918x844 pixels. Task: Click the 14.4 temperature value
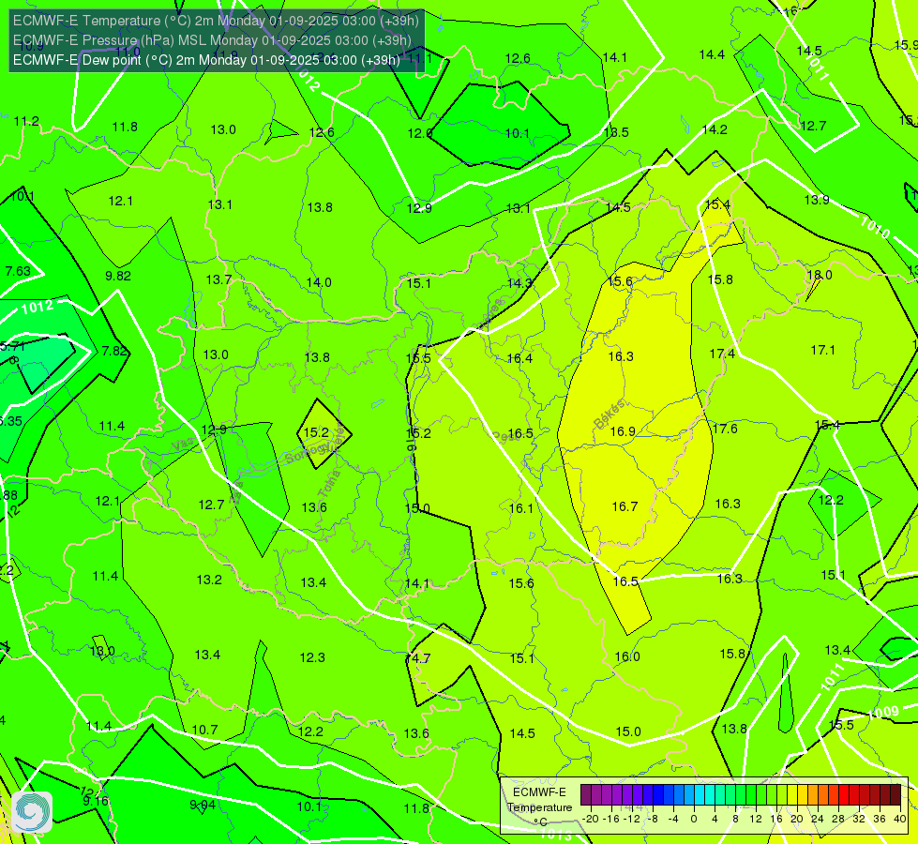click(x=712, y=53)
